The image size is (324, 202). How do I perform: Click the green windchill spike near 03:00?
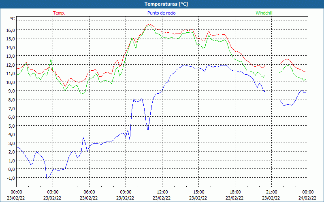pos(51,59)
